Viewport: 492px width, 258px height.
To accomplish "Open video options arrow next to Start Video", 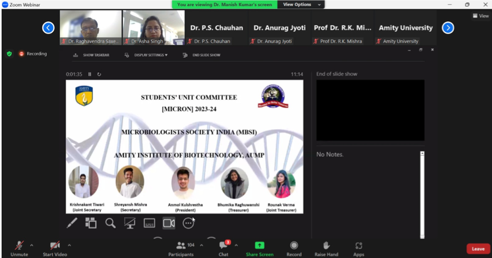I will pos(69,245).
